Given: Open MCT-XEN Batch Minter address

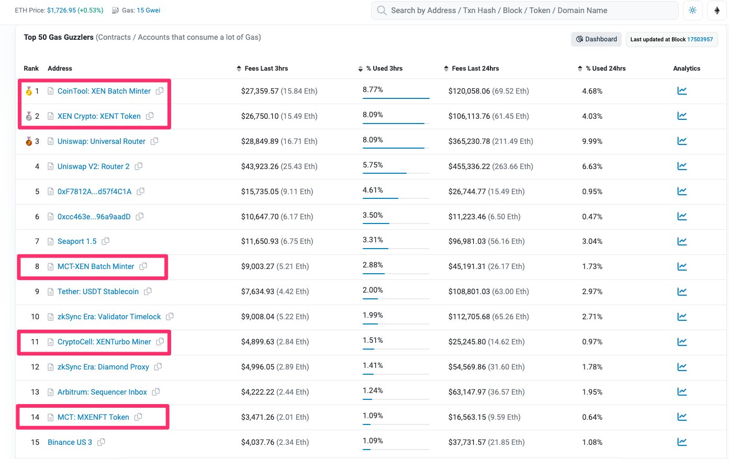Looking at the screenshot, I should [96, 266].
